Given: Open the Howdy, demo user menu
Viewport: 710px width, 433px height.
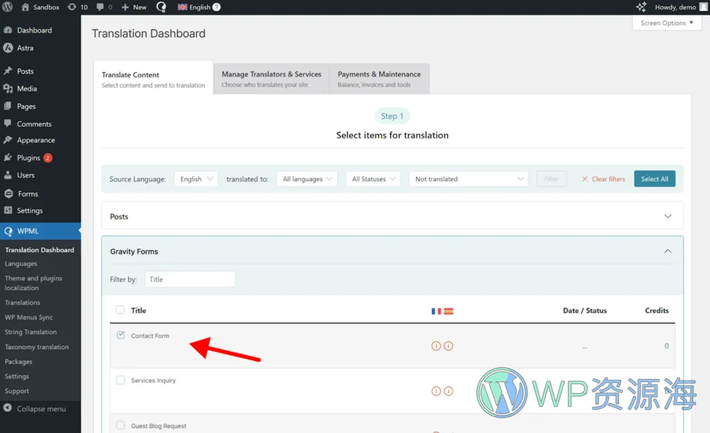Looking at the screenshot, I should pos(680,7).
